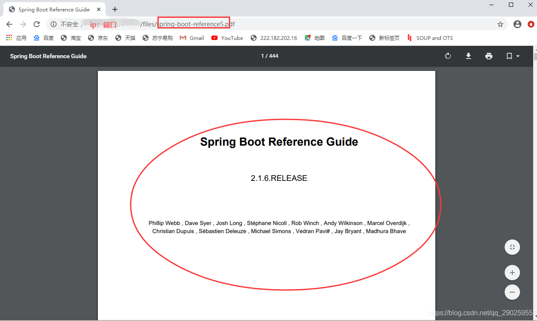Open the 222.182.202.16 bookmark
The width and height of the screenshot is (537, 321).
[x=274, y=38]
